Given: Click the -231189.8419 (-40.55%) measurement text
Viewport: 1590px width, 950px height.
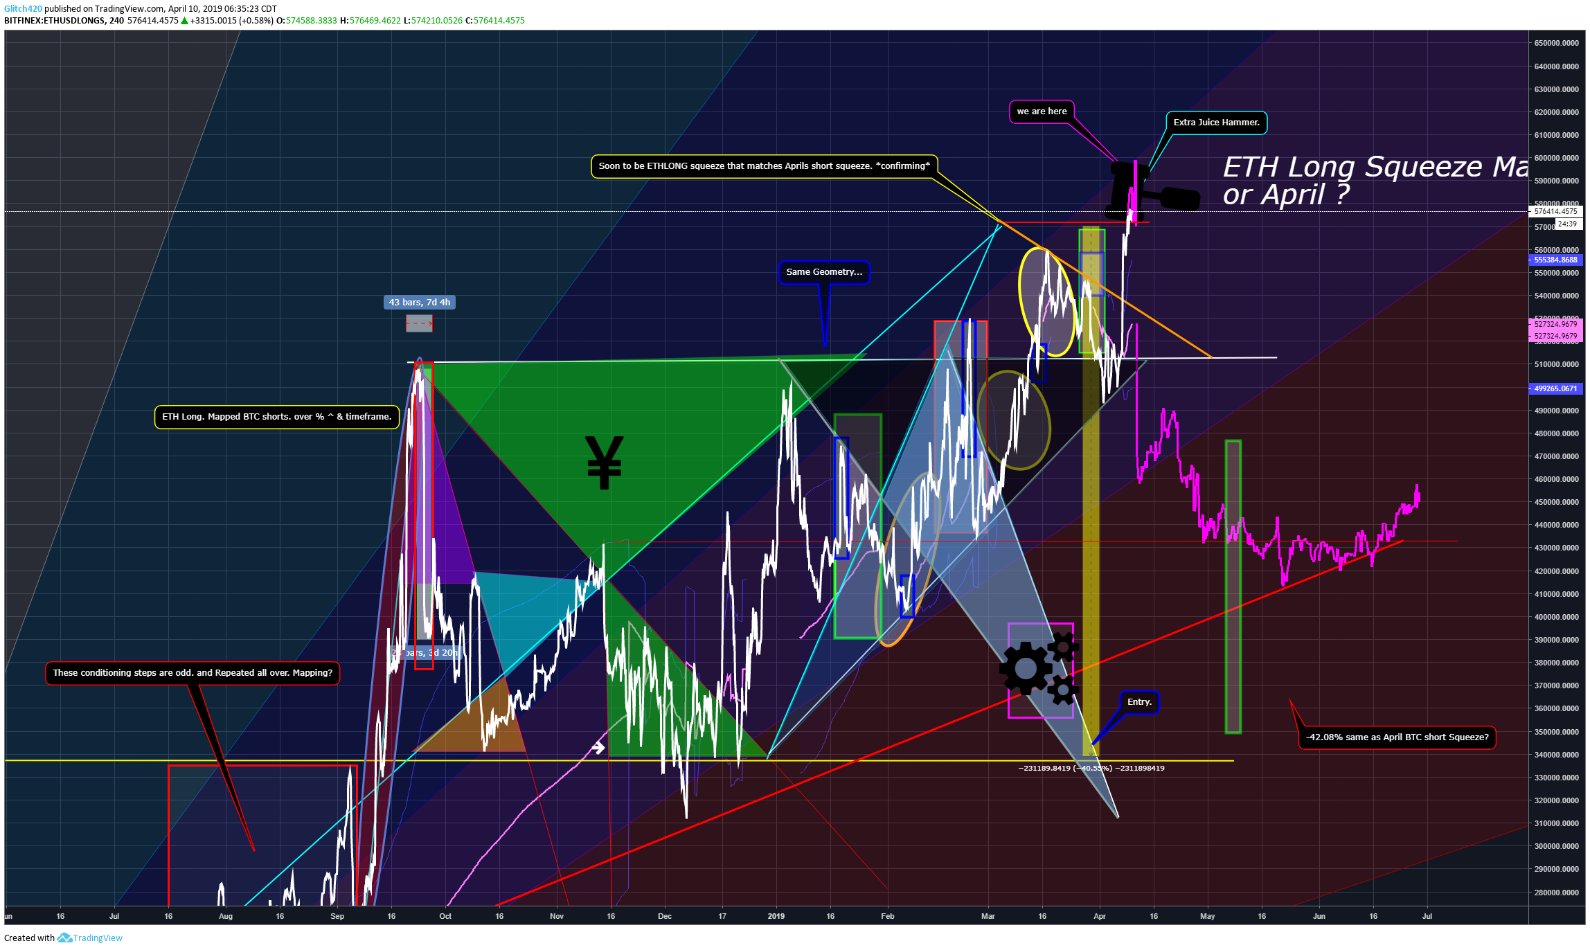Looking at the screenshot, I should pyautogui.click(x=1091, y=769).
